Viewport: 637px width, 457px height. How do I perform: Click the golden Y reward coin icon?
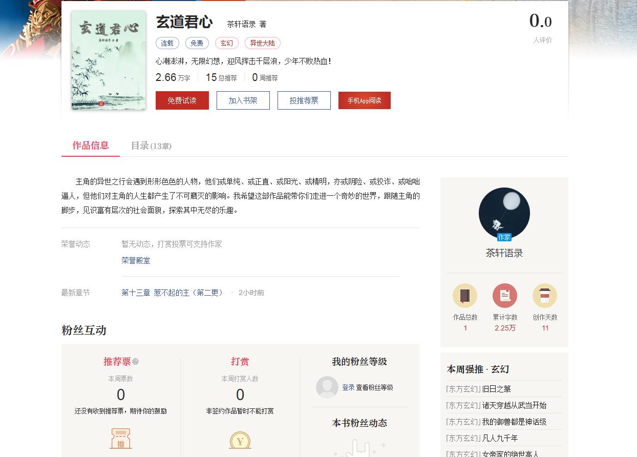coord(240,440)
